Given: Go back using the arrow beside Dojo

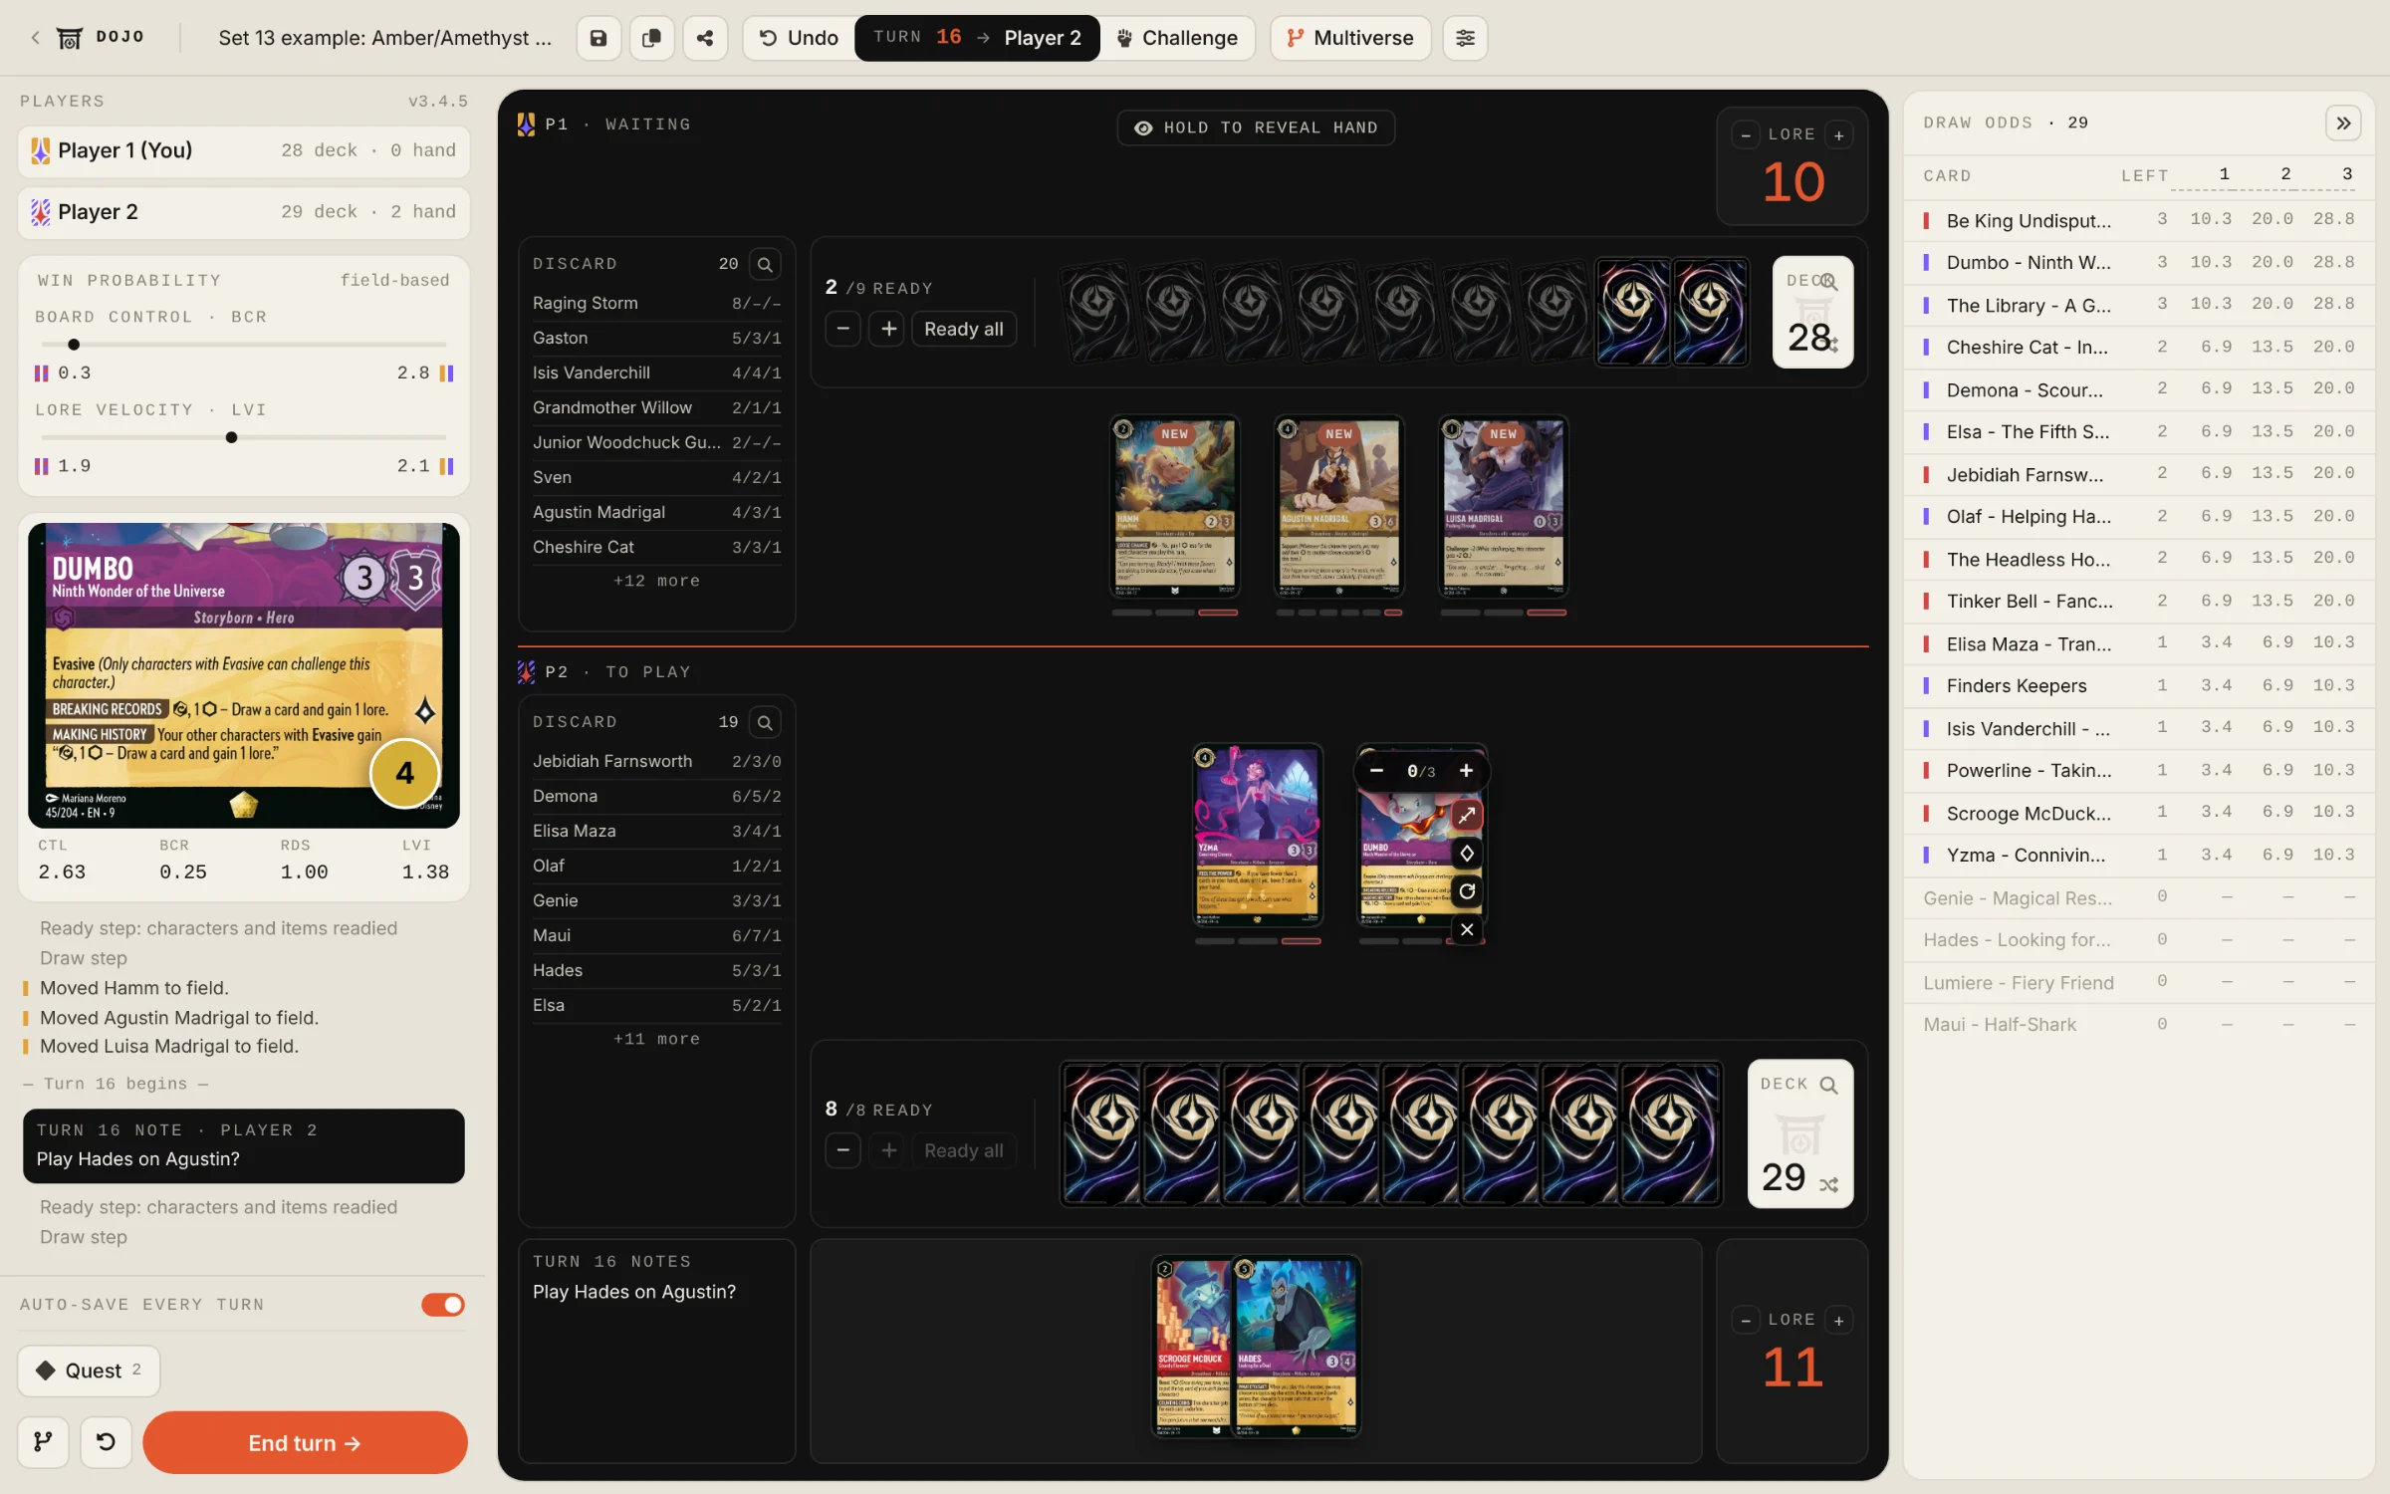Looking at the screenshot, I should [x=35, y=38].
